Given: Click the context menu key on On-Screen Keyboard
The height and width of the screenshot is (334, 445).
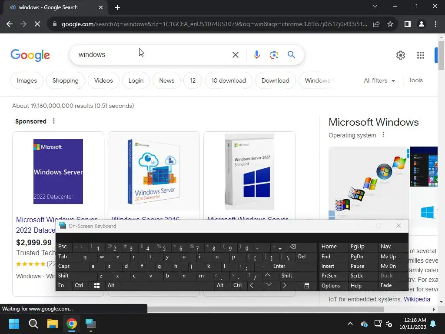Looking at the screenshot, I should tap(306, 285).
